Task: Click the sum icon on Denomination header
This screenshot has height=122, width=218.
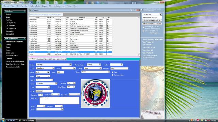Action: pos(53,18)
